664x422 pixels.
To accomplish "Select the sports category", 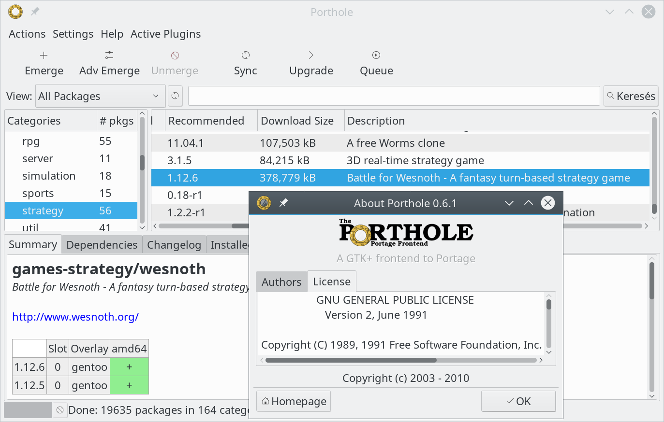I will pyautogui.click(x=71, y=193).
